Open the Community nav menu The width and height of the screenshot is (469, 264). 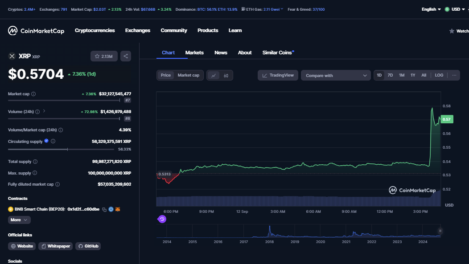click(x=174, y=30)
